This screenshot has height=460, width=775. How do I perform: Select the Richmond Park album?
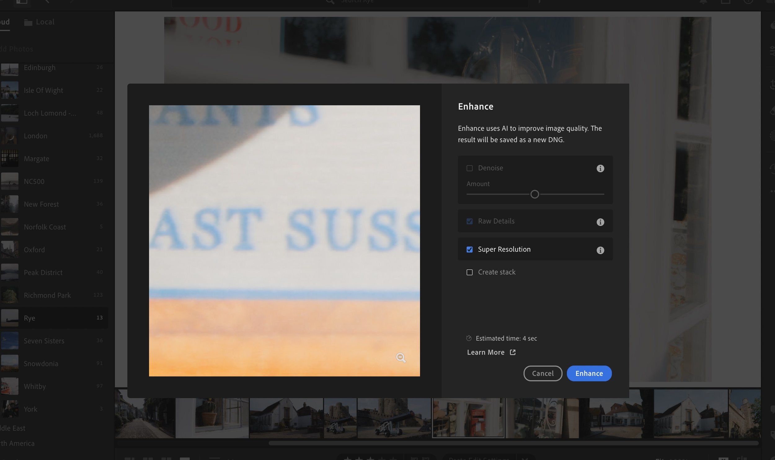[x=54, y=295]
